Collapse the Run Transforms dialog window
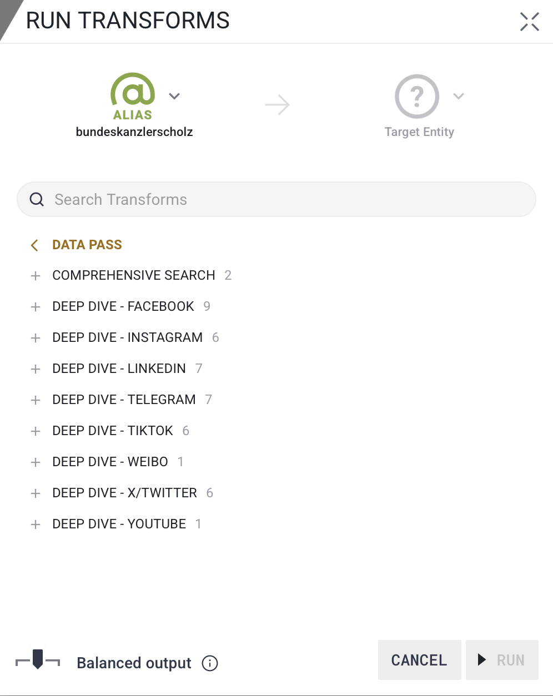553x696 pixels. [529, 22]
